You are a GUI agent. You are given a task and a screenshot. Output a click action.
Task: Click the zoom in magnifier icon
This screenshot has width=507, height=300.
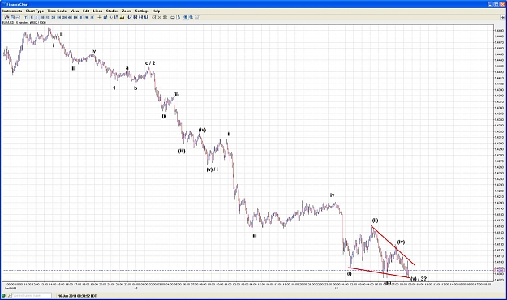point(186,18)
